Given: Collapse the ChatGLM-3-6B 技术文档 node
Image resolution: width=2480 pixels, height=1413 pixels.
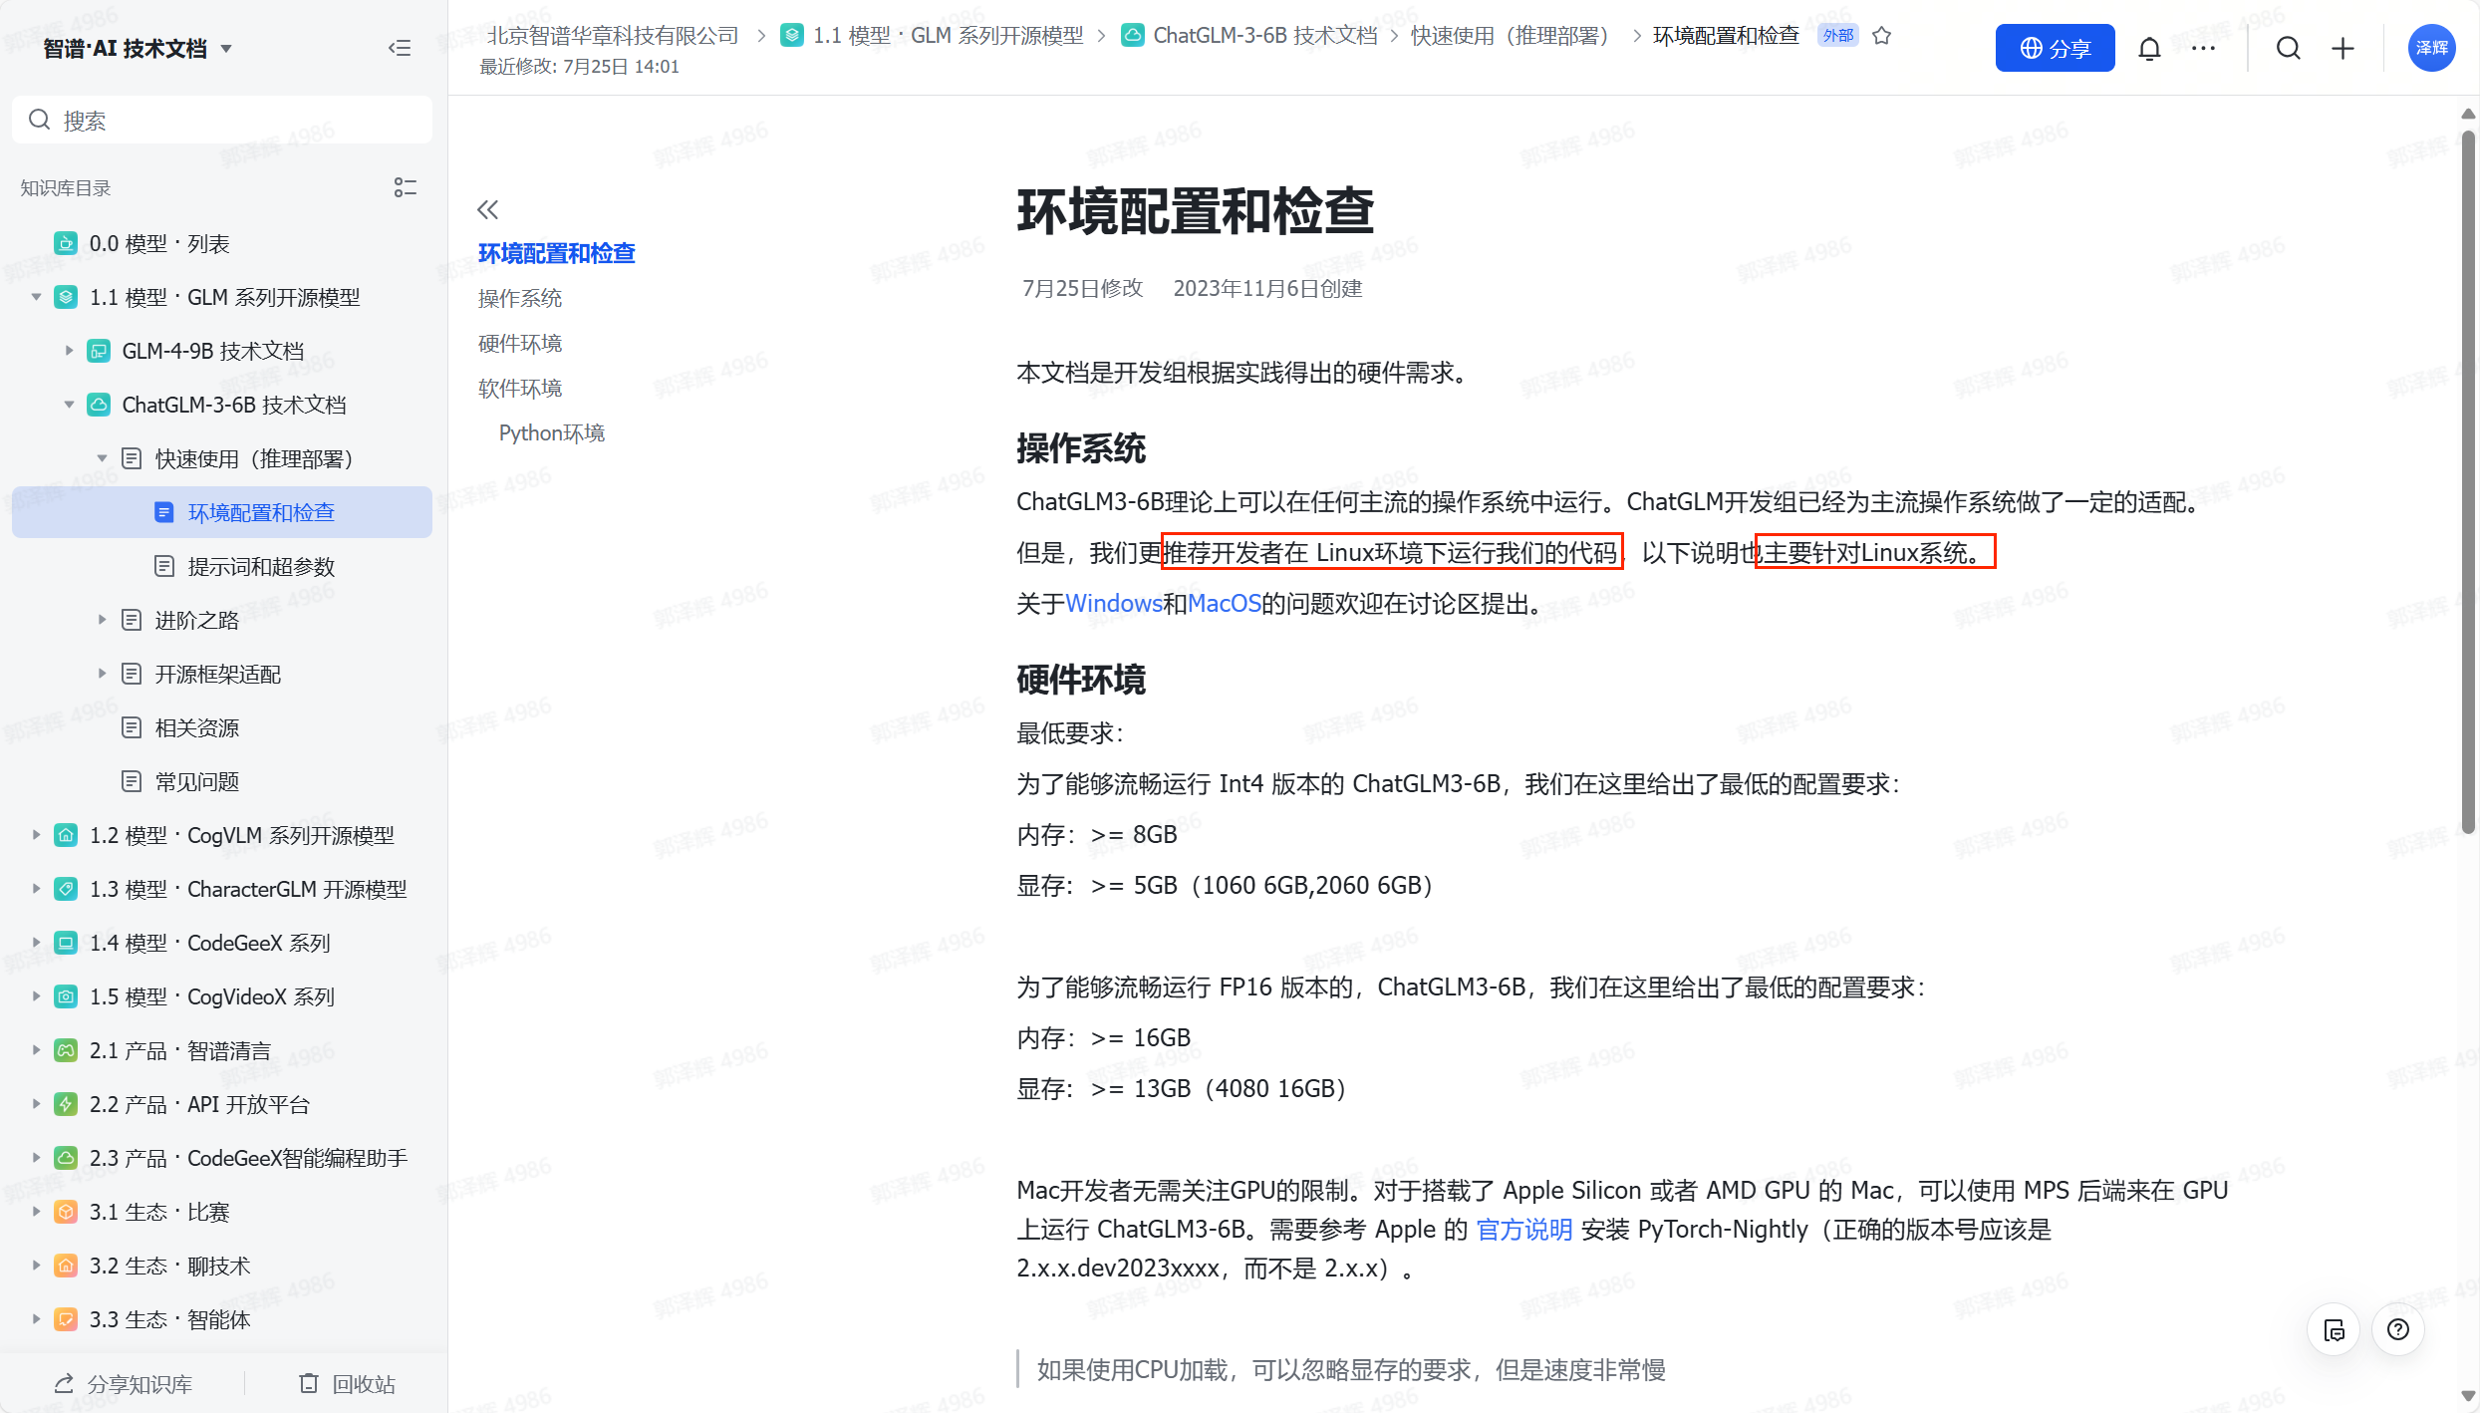Looking at the screenshot, I should coord(69,405).
